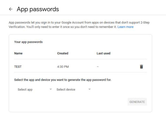The width and height of the screenshot is (166, 119).
Task: Click the 2-Step Verification description paragraph
Action: click(79, 25)
